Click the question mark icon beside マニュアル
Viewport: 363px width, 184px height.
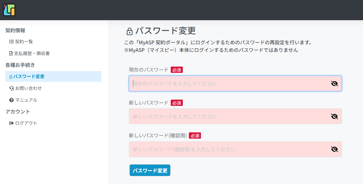[x=11, y=100]
